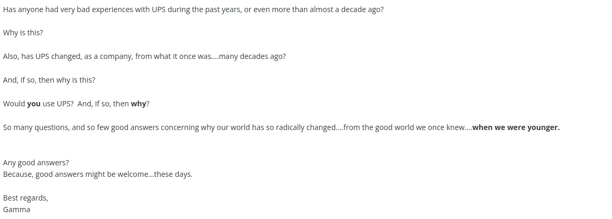The width and height of the screenshot is (612, 219).
Task: Click the bold word "you"
Action: tap(34, 104)
